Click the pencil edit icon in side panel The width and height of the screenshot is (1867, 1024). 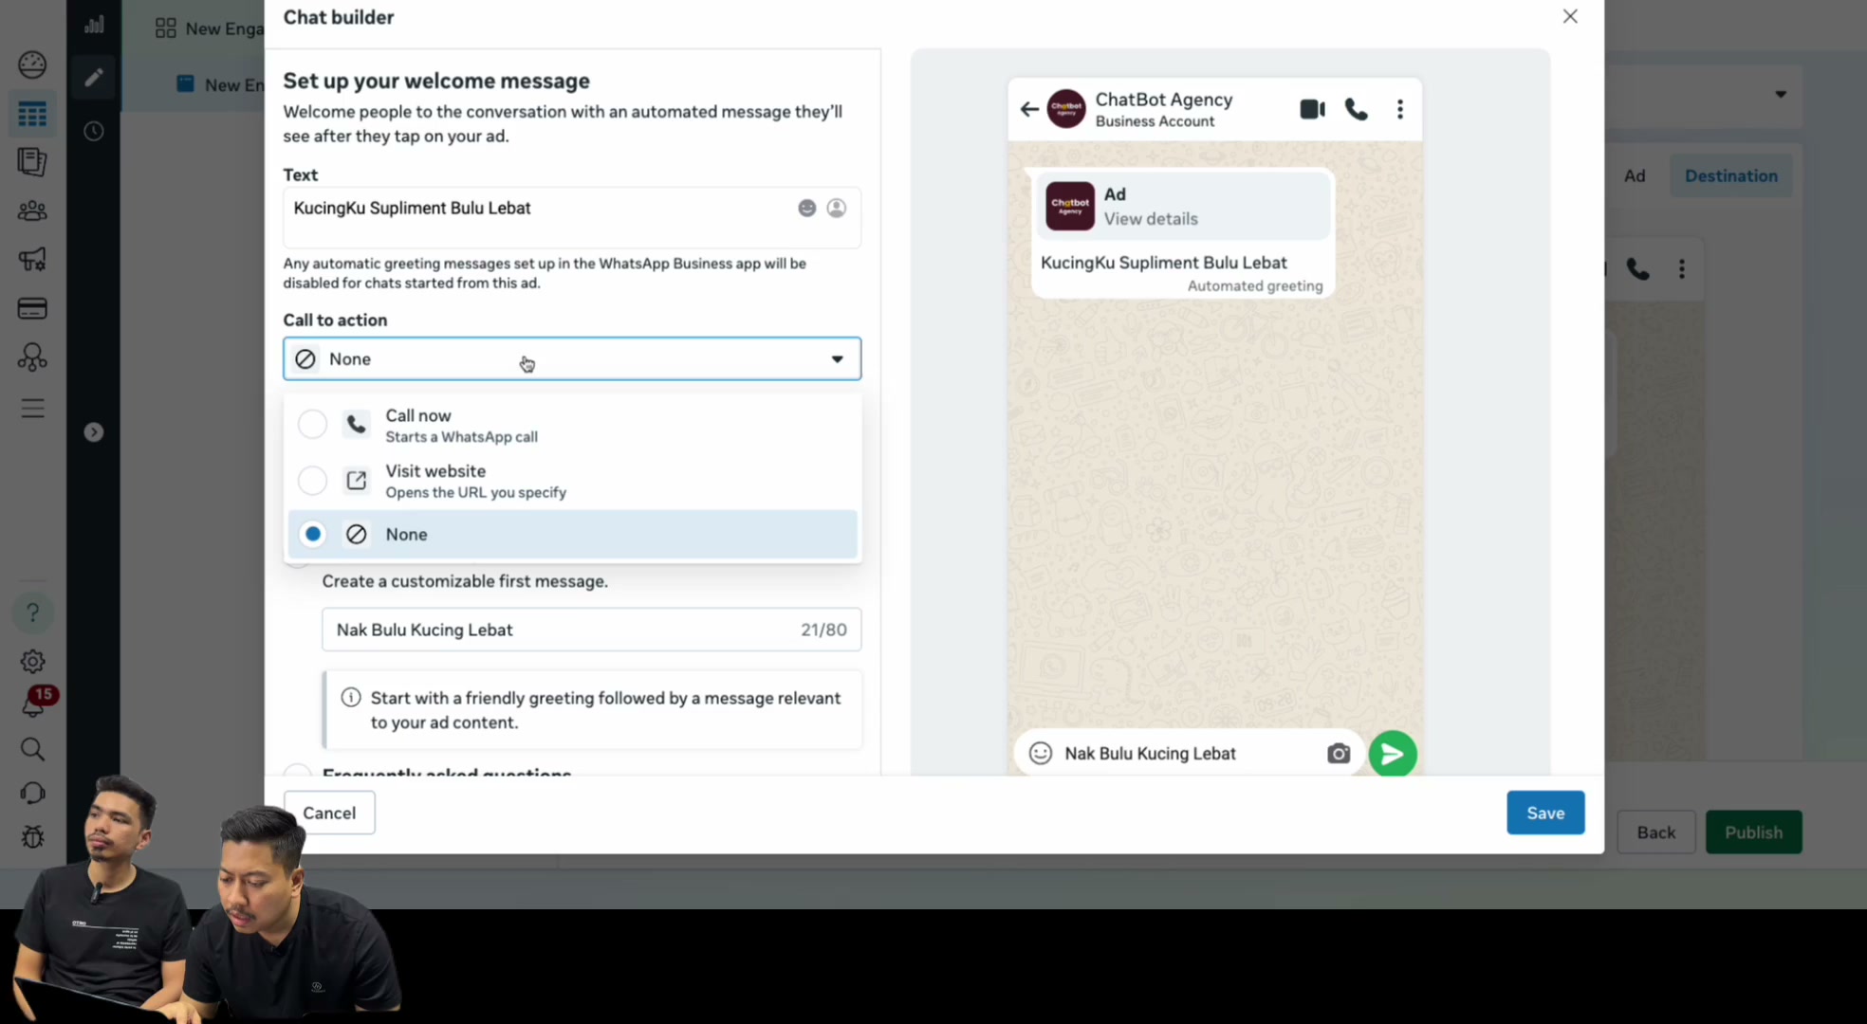point(93,77)
